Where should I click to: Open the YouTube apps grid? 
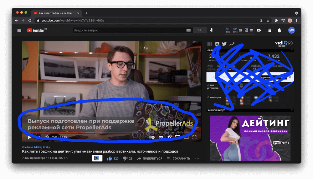click(x=269, y=30)
